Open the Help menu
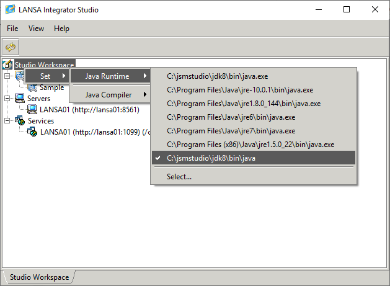Viewport: 390px width, 286px height. point(61,29)
